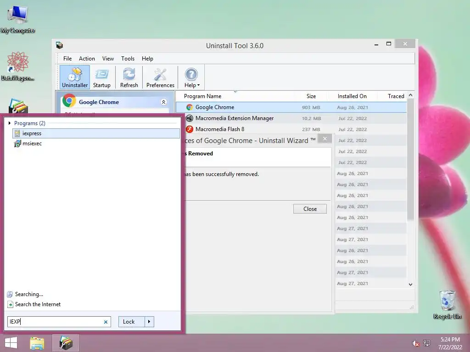Viewport: 470px width, 352px height.
Task: Click the Uninstall Tool title bar icon
Action: (59, 45)
